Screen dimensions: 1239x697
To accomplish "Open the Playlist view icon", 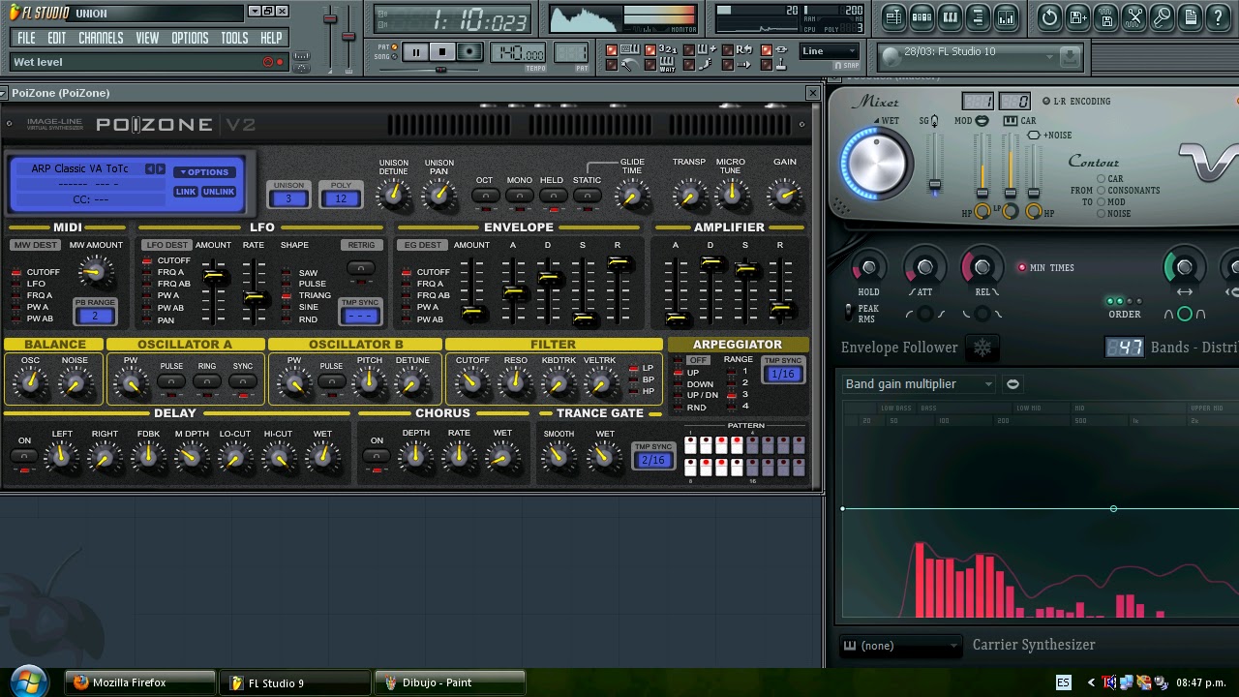I will [x=892, y=17].
